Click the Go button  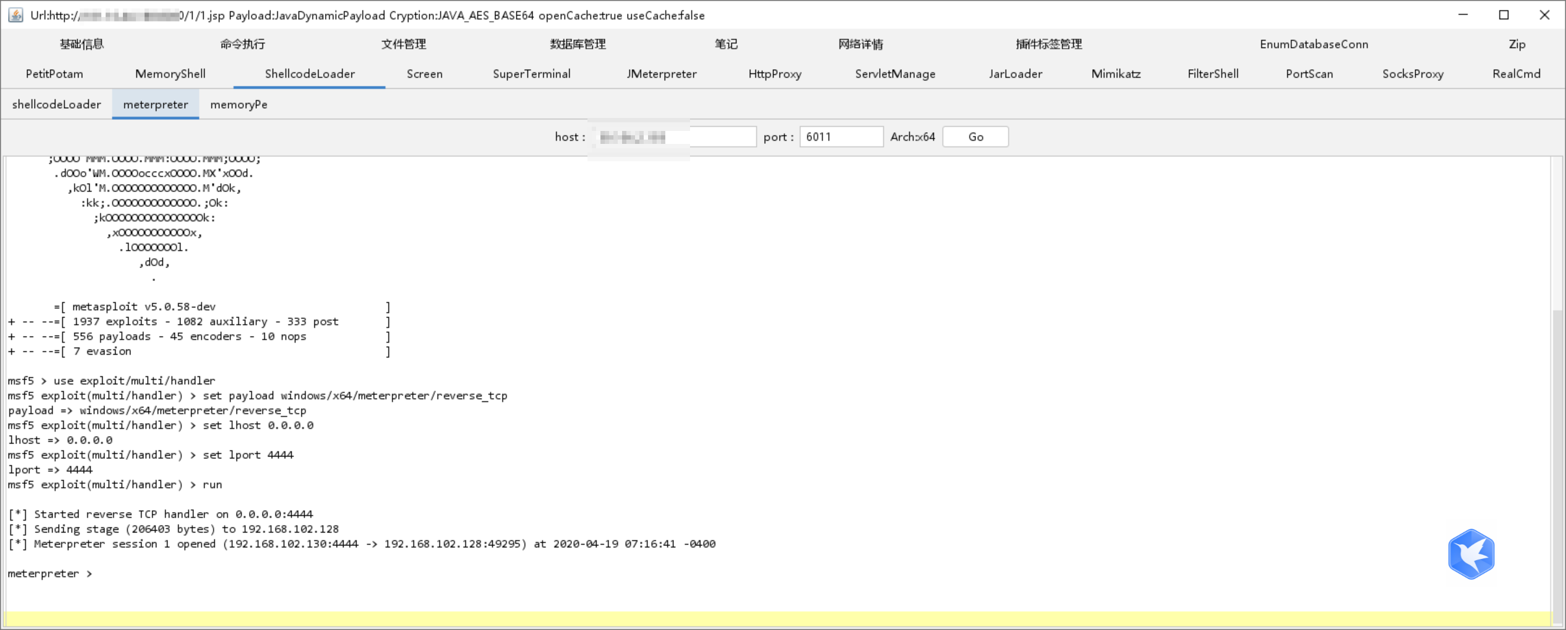click(x=975, y=136)
